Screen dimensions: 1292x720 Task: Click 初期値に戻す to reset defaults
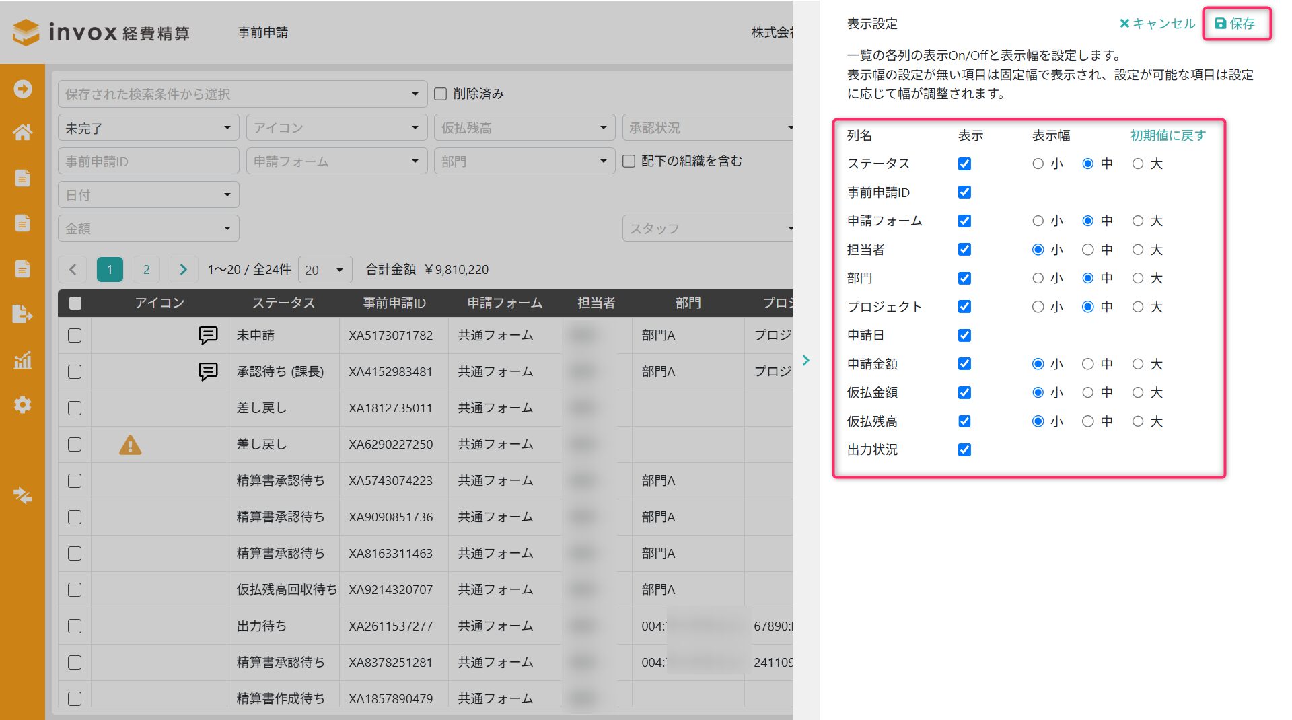(1168, 135)
